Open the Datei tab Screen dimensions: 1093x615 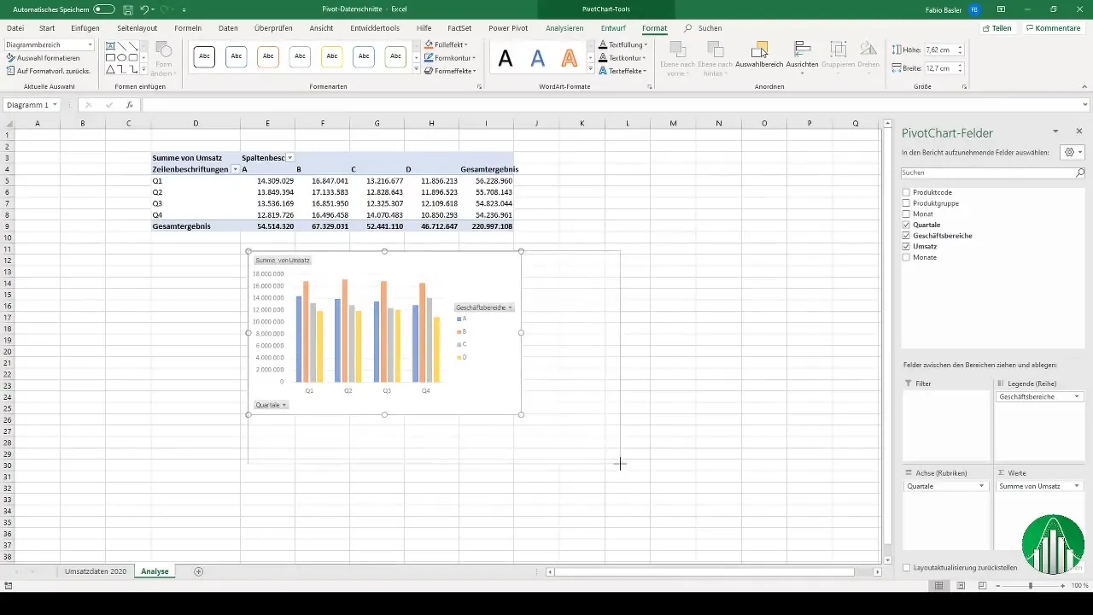point(15,28)
